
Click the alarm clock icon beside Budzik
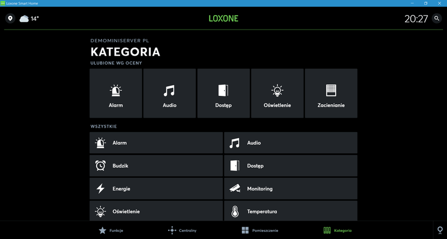coord(101,165)
